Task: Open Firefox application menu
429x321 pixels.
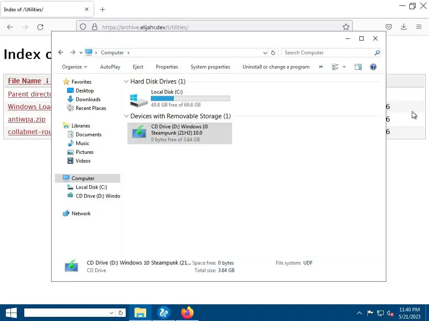Action: pos(419,27)
